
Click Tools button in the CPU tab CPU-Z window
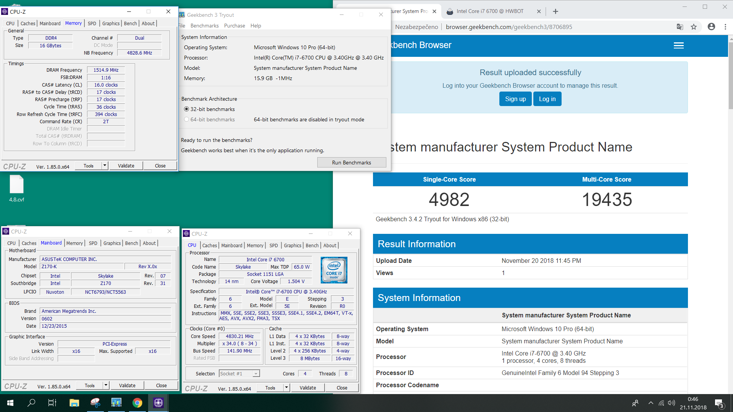270,388
